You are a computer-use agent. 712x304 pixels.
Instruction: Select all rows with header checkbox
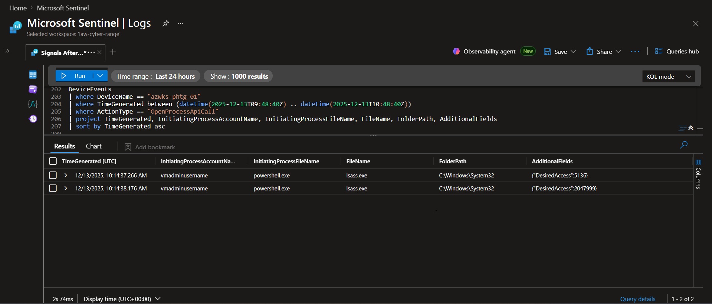pyautogui.click(x=53, y=161)
